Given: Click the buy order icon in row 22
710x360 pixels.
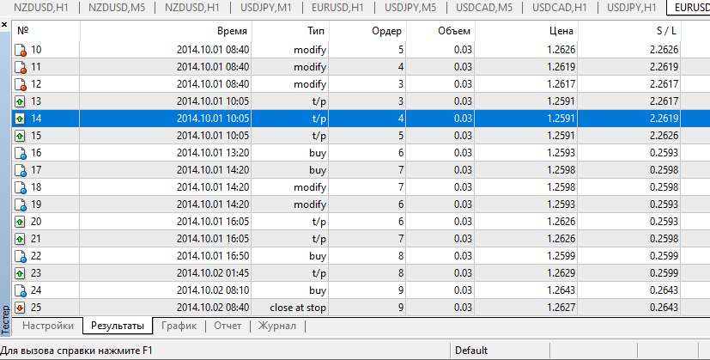Looking at the screenshot, I should (x=21, y=256).
